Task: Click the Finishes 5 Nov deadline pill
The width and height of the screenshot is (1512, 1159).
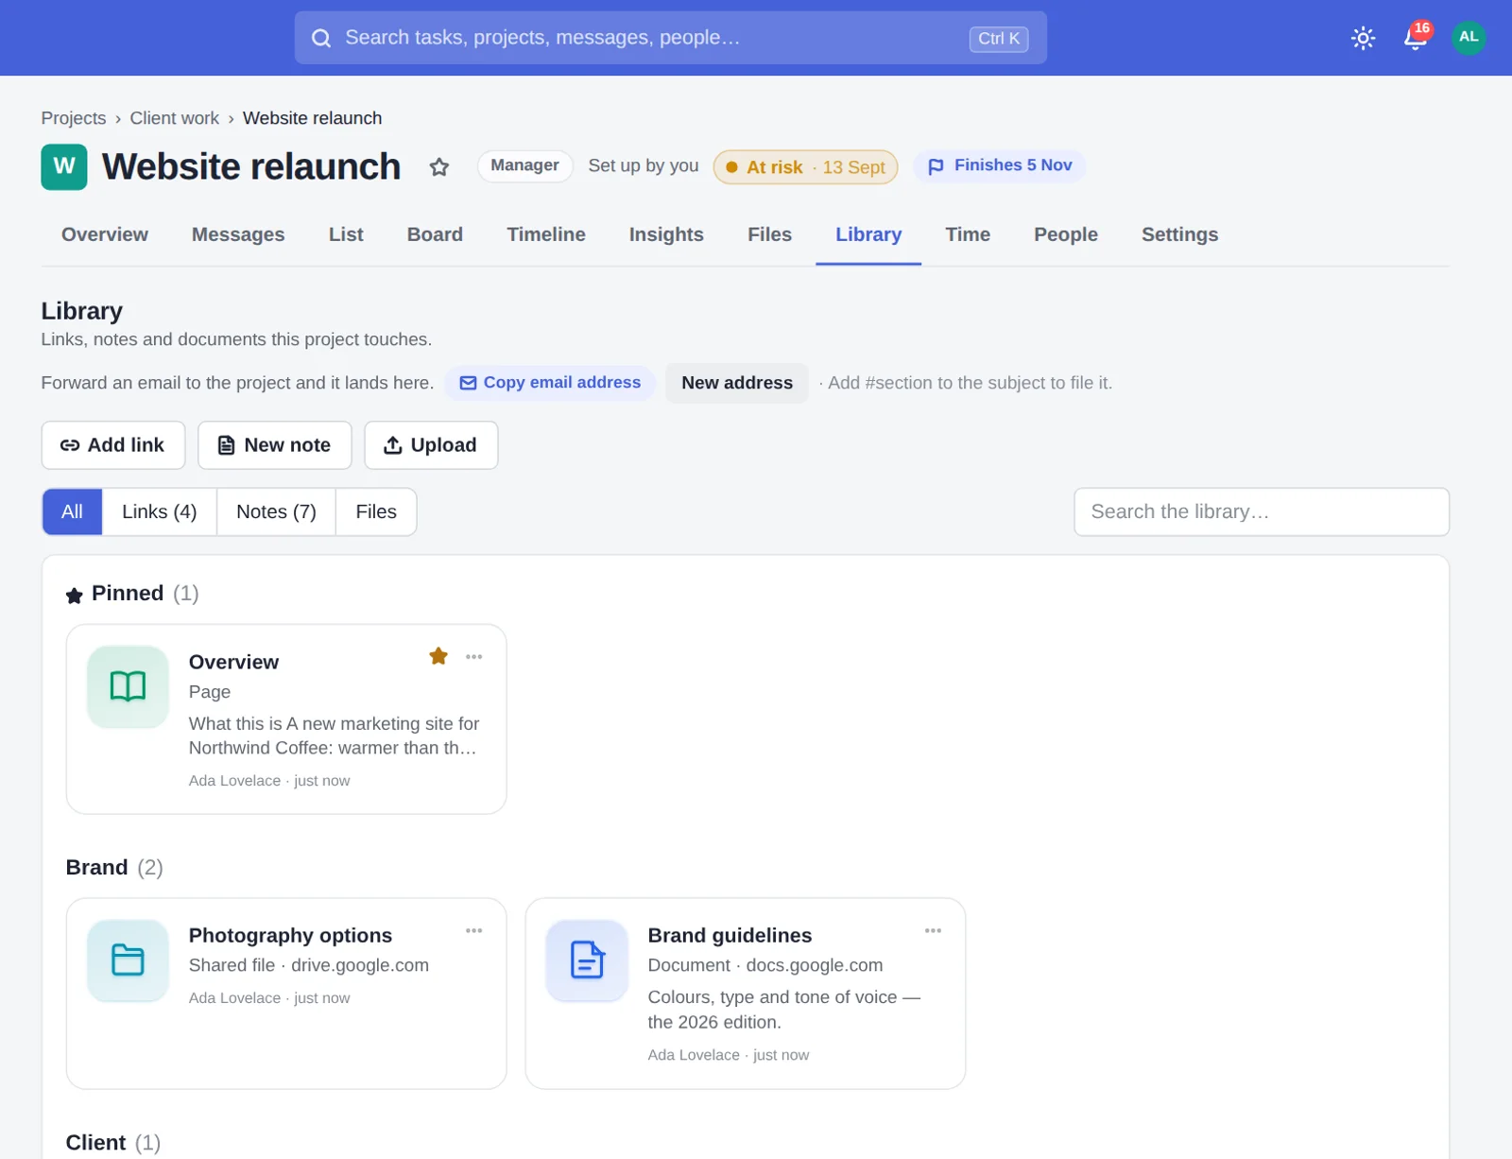Action: pos(1000,165)
